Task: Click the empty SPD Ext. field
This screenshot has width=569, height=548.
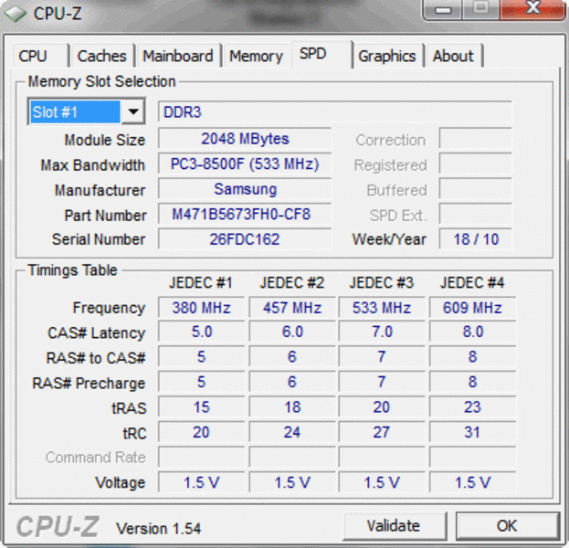Action: point(475,214)
